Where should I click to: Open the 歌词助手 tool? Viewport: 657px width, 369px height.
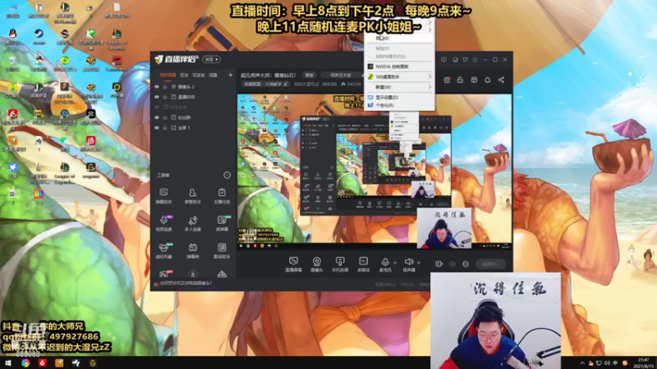222,250
